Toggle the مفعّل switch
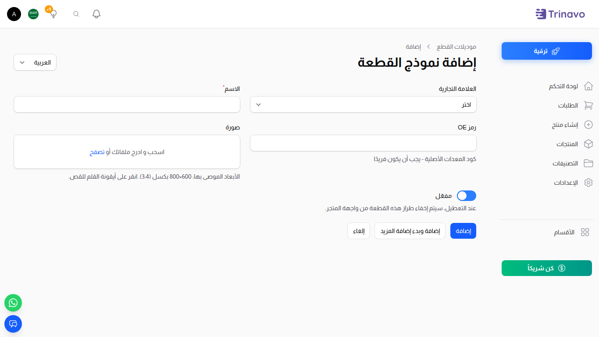Viewport: 599px width, 337px height. point(467,196)
